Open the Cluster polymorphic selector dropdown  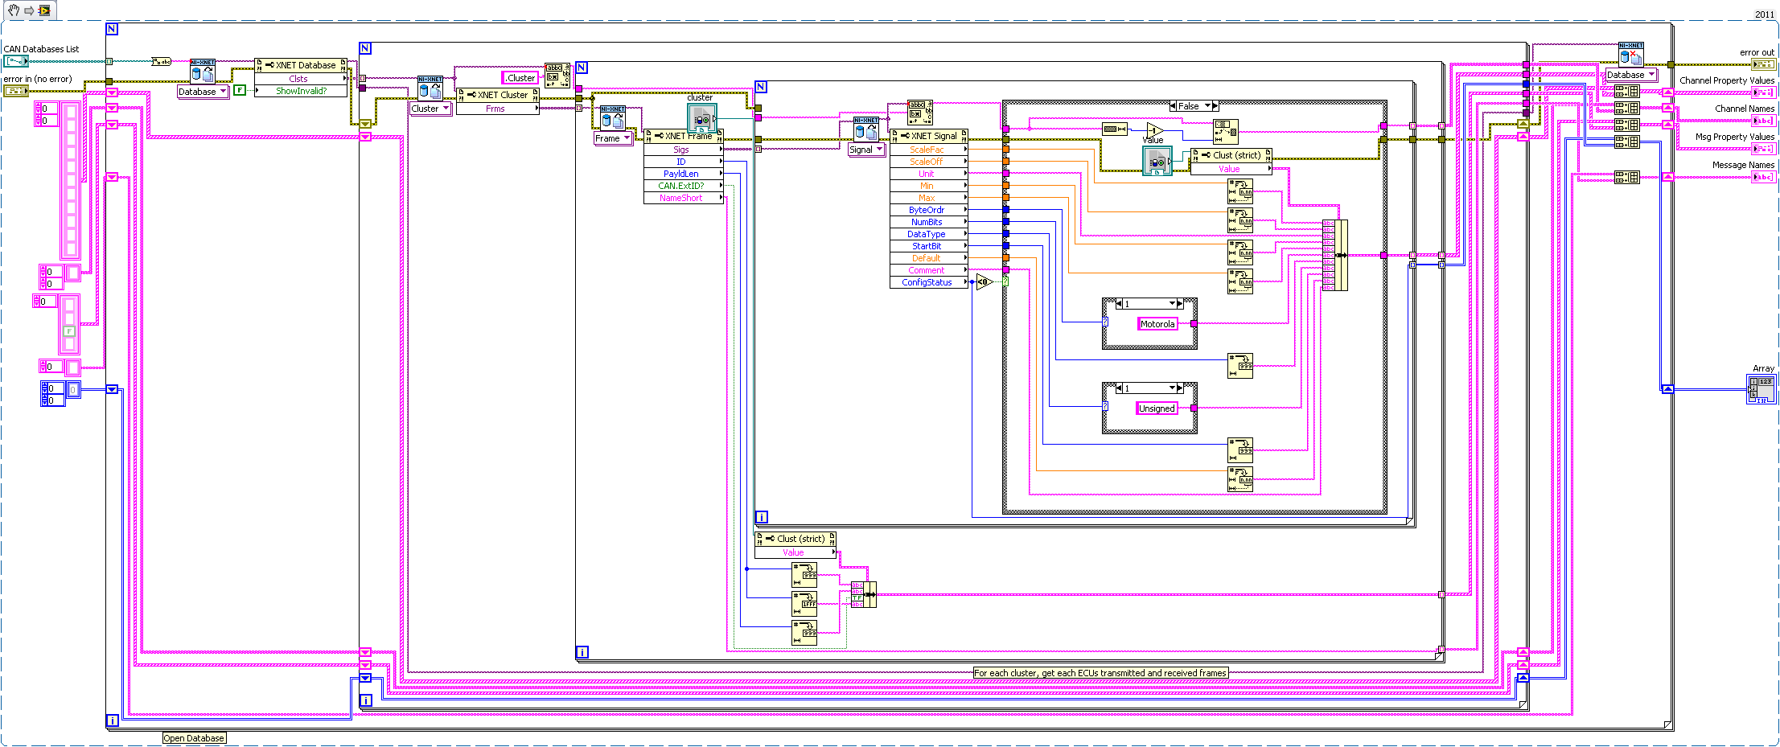(x=430, y=109)
